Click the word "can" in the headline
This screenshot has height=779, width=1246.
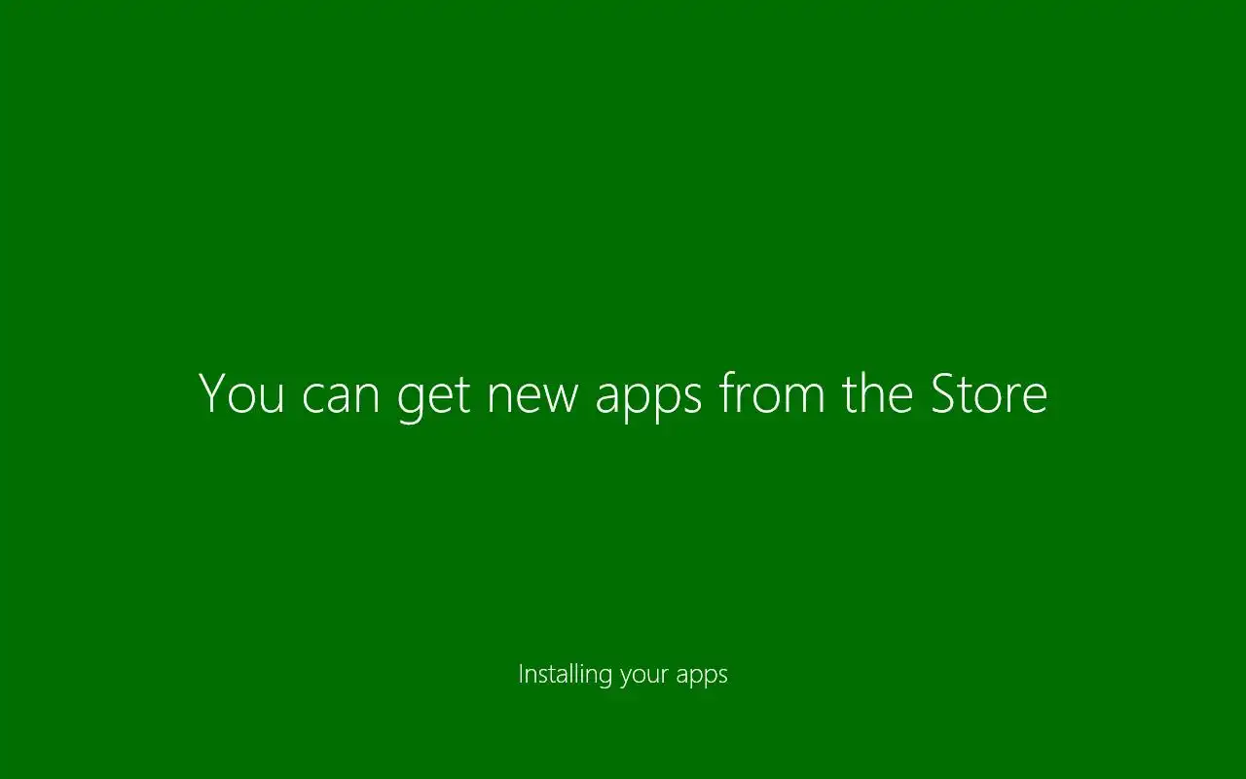click(341, 401)
